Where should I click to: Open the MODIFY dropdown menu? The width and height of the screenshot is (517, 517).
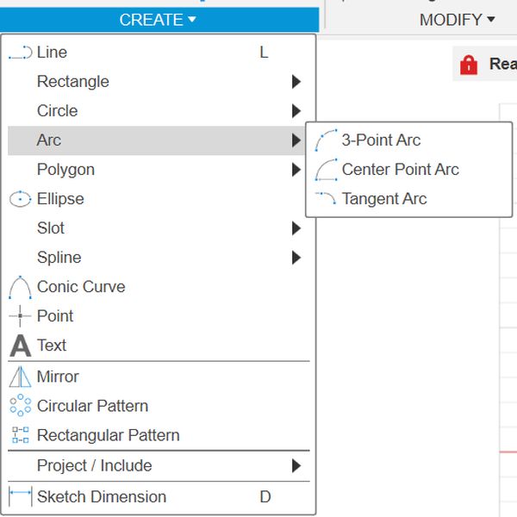pos(457,20)
